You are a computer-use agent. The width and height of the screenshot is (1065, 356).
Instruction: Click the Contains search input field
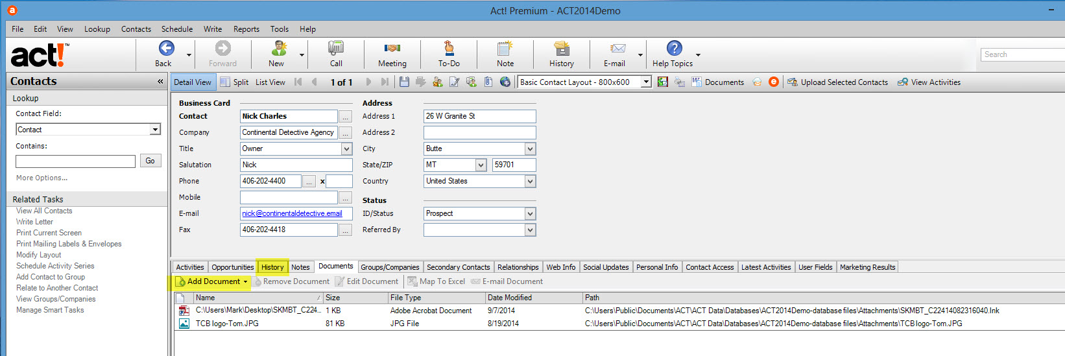(75, 161)
